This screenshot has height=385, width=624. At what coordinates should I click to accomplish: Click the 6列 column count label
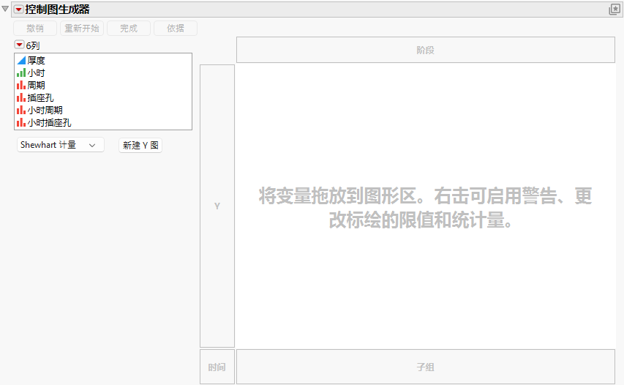(33, 45)
